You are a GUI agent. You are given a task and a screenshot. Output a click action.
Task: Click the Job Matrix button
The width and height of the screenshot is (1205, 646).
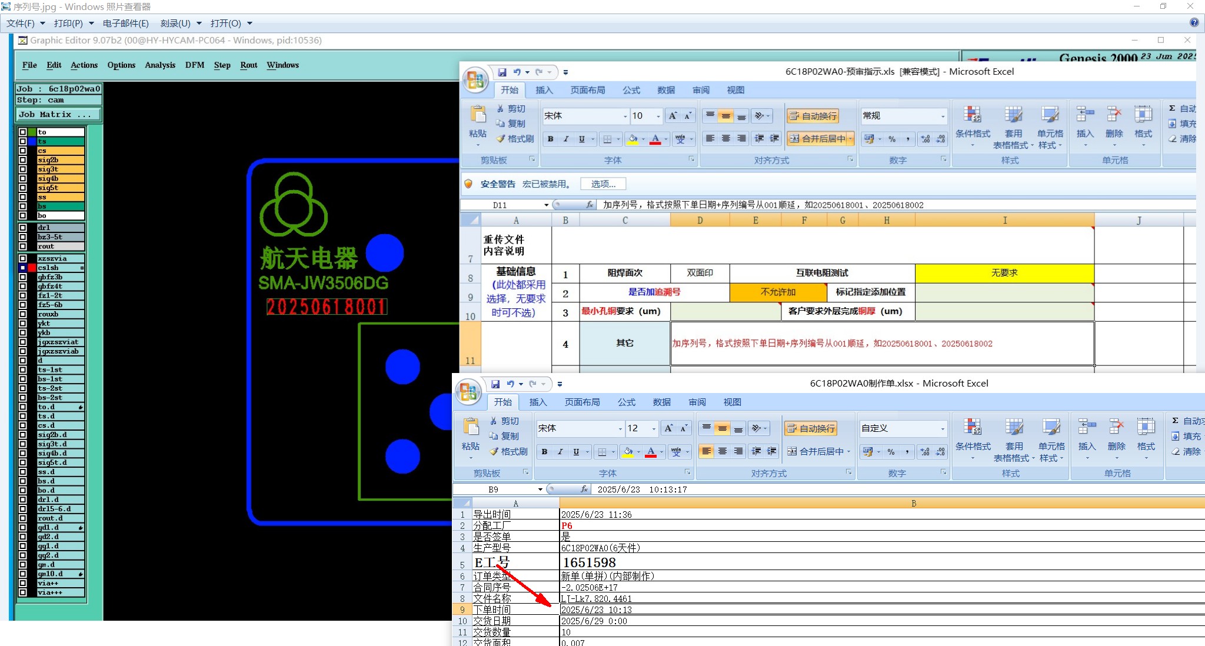pos(58,114)
